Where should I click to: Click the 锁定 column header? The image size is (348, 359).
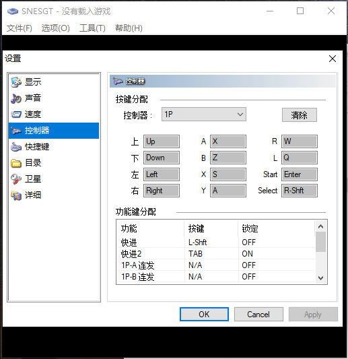(x=277, y=228)
